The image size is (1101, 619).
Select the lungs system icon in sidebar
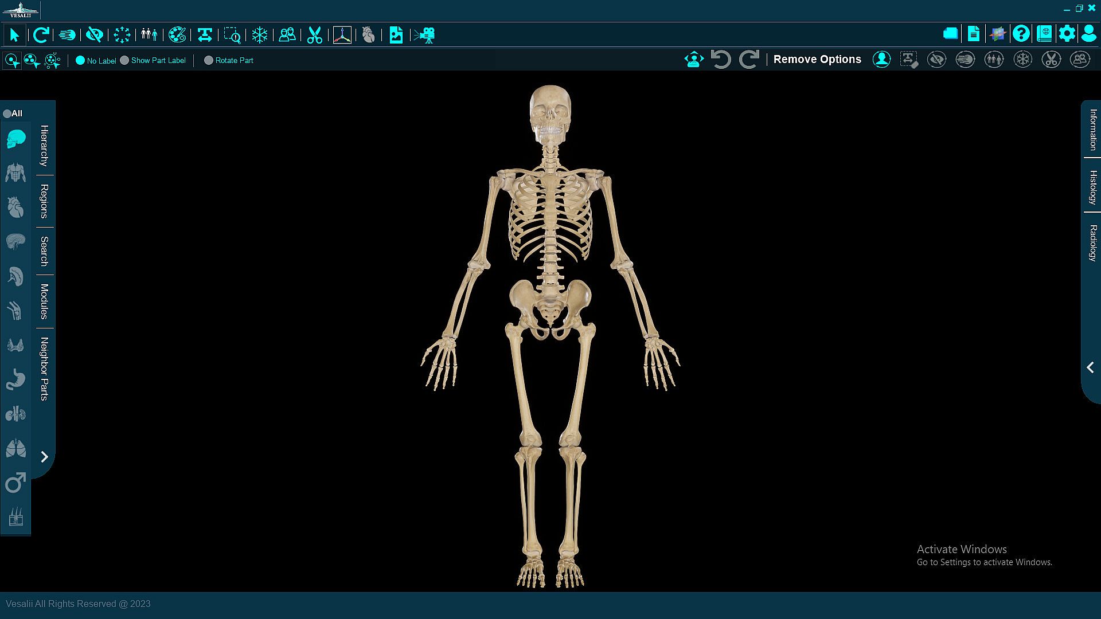(x=15, y=448)
